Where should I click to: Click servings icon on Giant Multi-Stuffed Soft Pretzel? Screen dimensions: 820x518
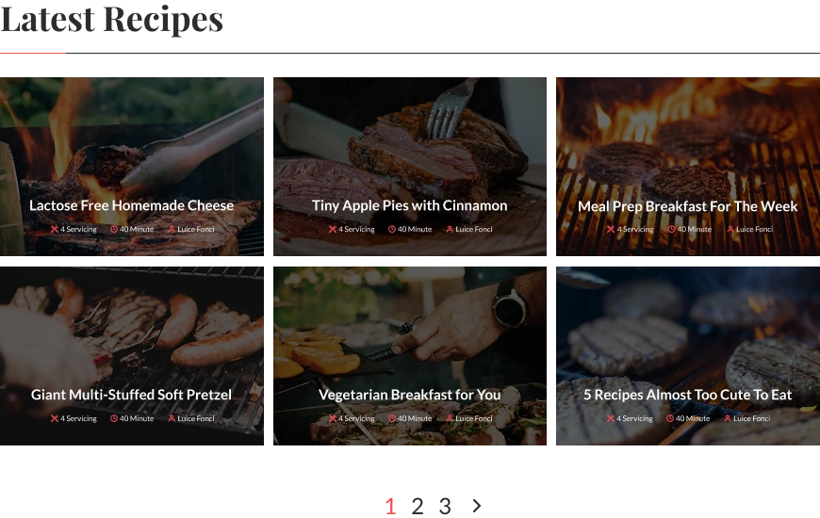click(55, 418)
